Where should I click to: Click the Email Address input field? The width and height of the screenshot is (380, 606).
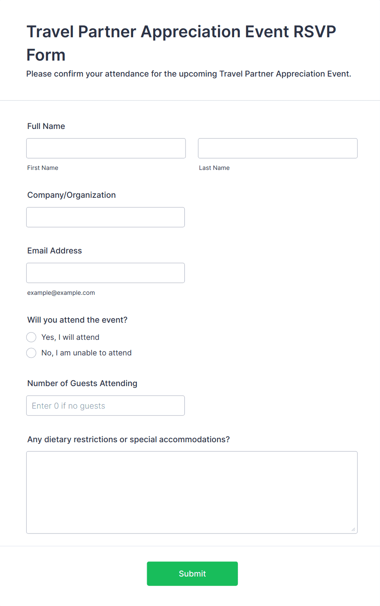coord(105,273)
